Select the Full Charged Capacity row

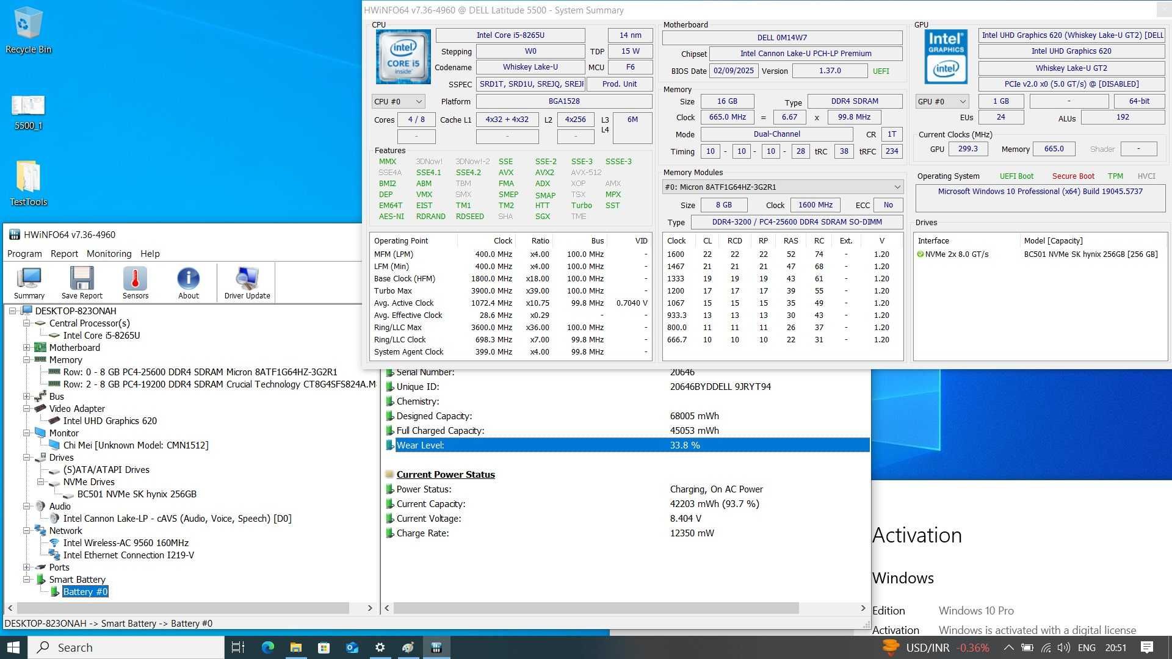[x=627, y=430]
